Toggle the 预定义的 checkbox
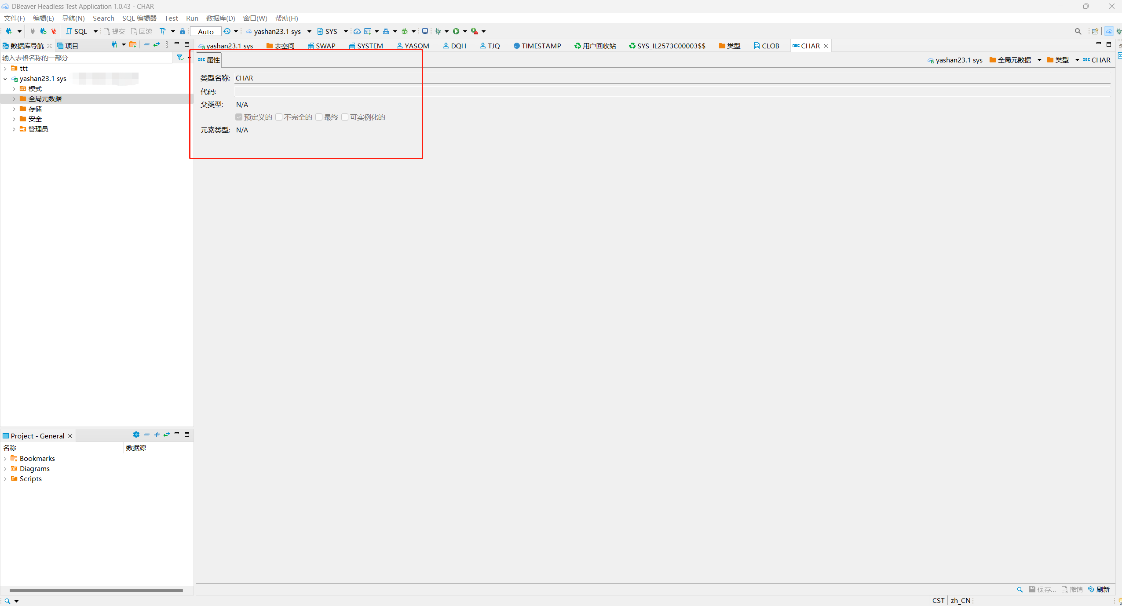The image size is (1122, 606). (x=239, y=117)
